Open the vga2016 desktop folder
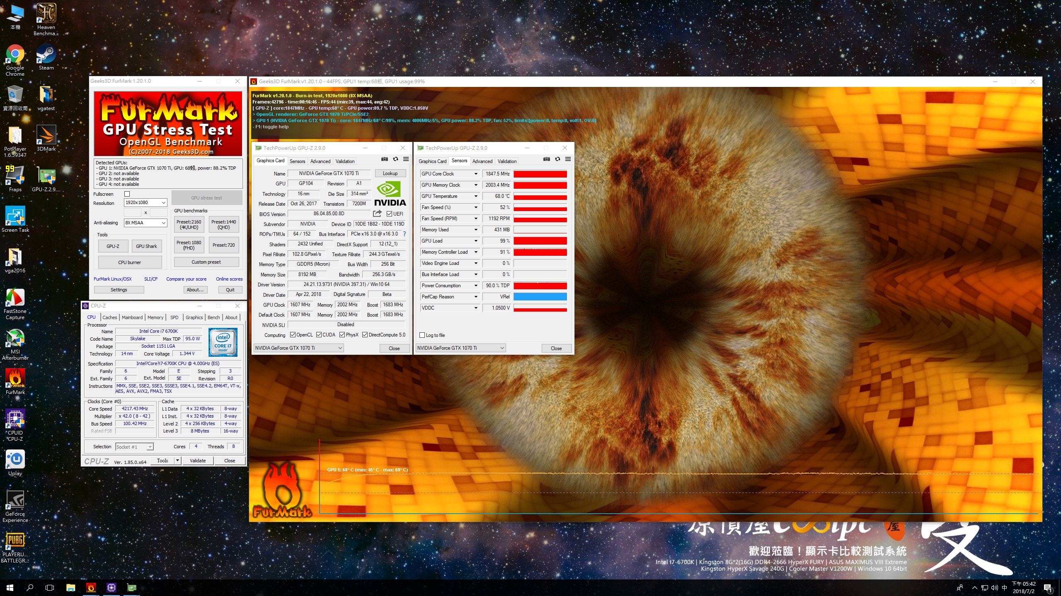The image size is (1061, 596). 15,260
